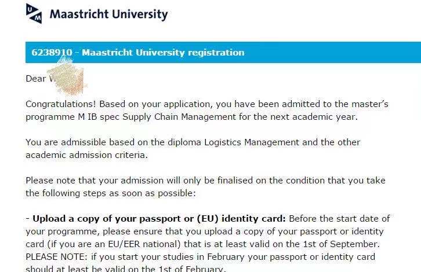This screenshot has width=421, height=272.
Task: Click the Please note admission finalised sentence
Action: click(205, 181)
